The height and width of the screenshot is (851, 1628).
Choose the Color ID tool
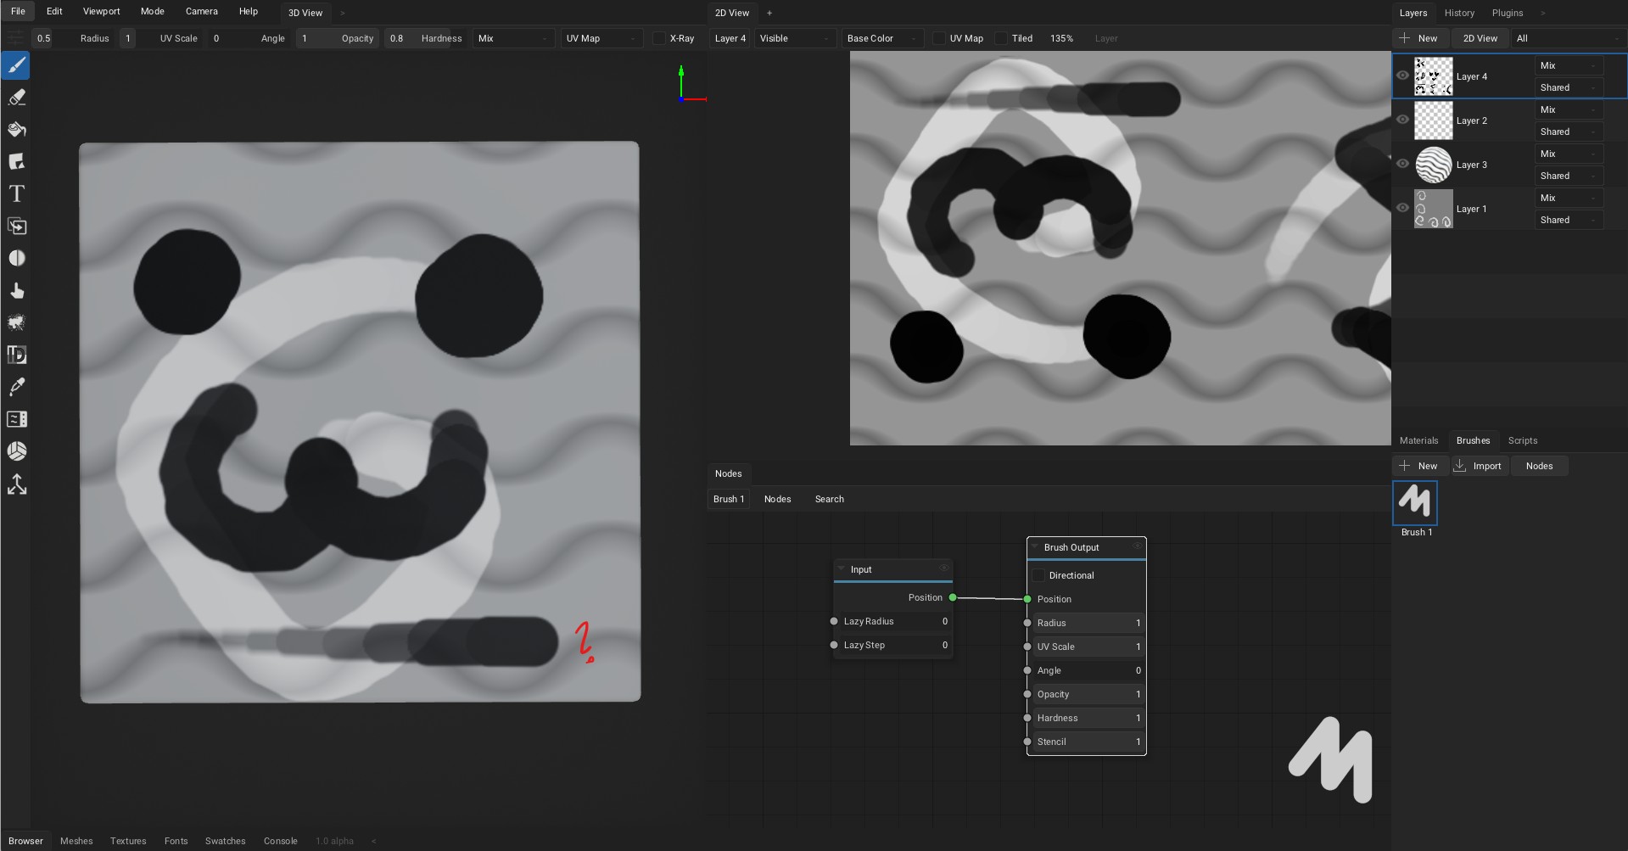(x=17, y=355)
